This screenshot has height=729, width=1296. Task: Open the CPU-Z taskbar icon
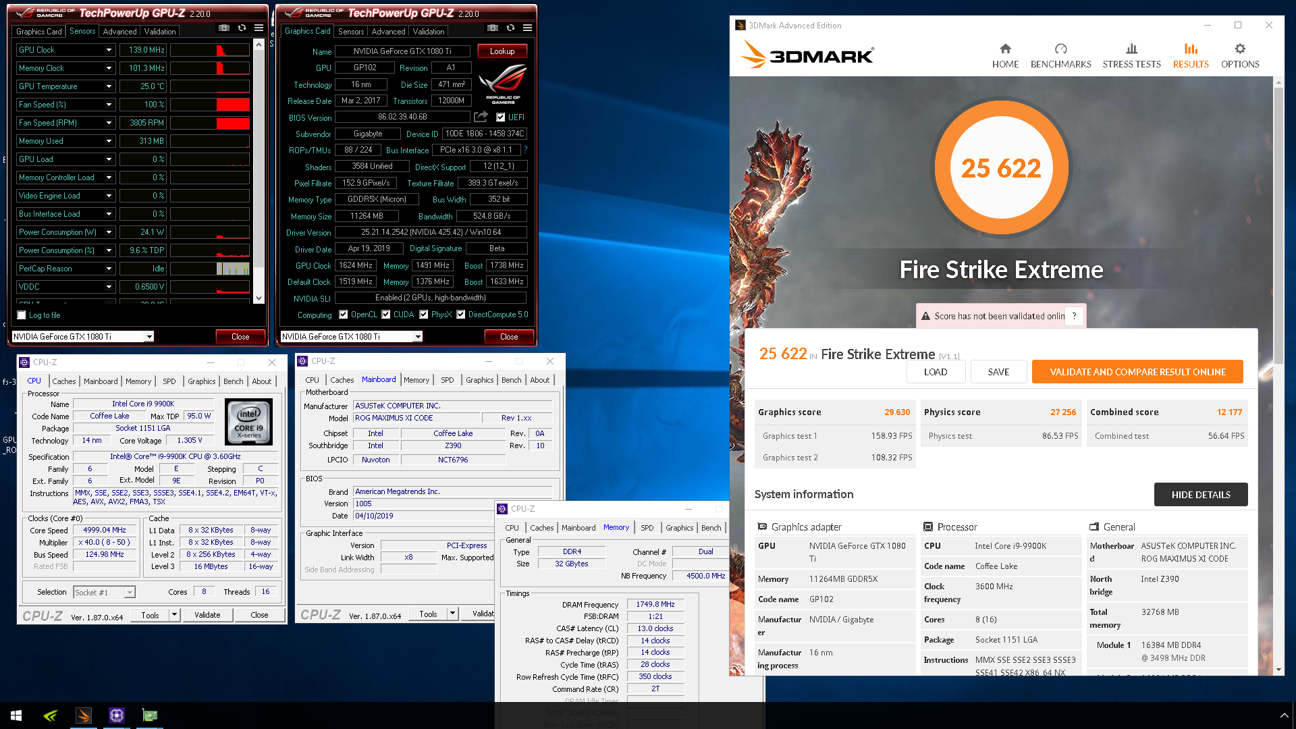[117, 715]
